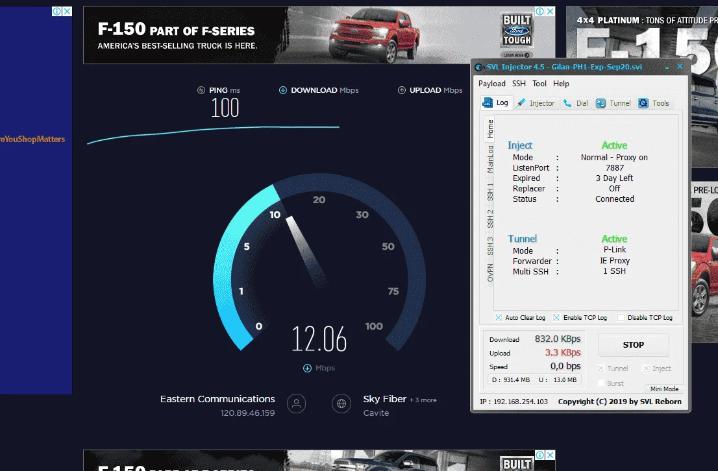Toggle the Inject checkbox near STOP

tap(646, 368)
